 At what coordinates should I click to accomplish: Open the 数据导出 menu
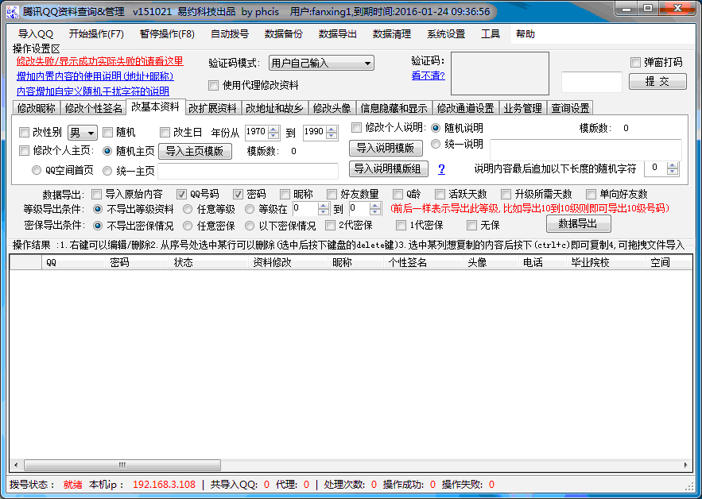click(338, 34)
